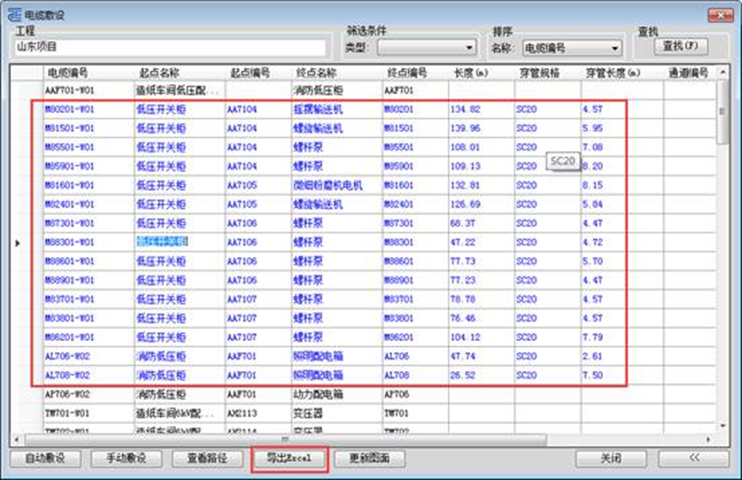Click the horizontal scrollbar right arrow
Screen dimensions: 742x480
click(x=709, y=440)
